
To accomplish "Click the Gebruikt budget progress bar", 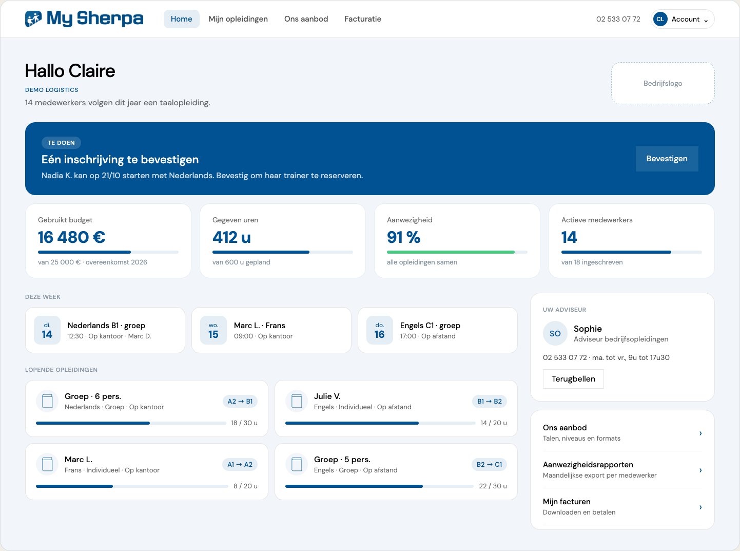I will 108,252.
